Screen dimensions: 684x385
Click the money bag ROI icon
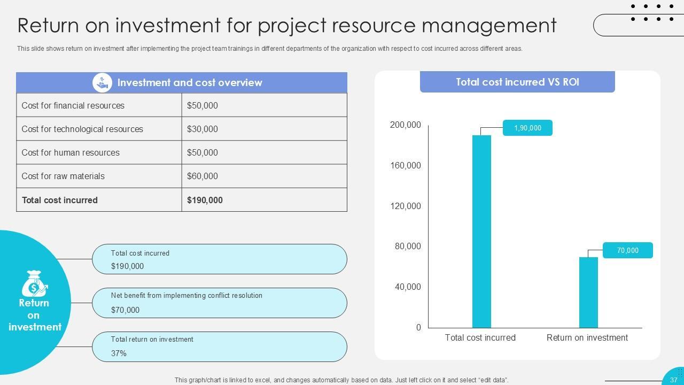[x=34, y=283]
